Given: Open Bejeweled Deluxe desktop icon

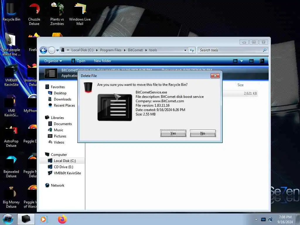Looking at the screenshot, I should point(11,166).
